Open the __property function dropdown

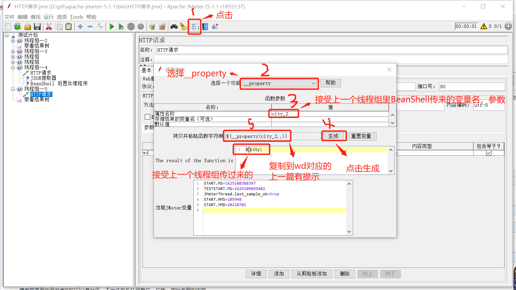pyautogui.click(x=279, y=83)
